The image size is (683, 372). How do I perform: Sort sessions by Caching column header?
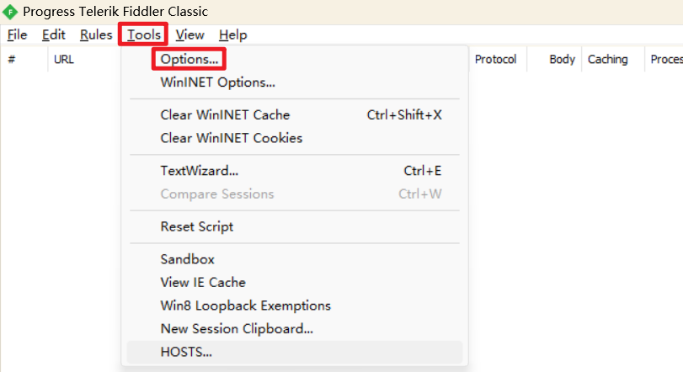coord(608,59)
